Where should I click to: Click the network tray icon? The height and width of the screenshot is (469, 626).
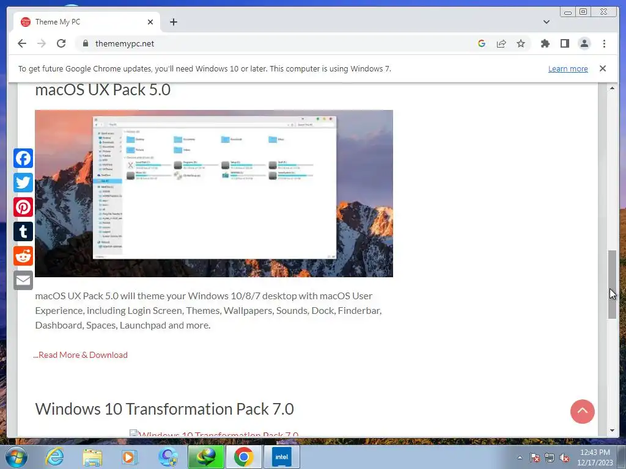coord(550,457)
